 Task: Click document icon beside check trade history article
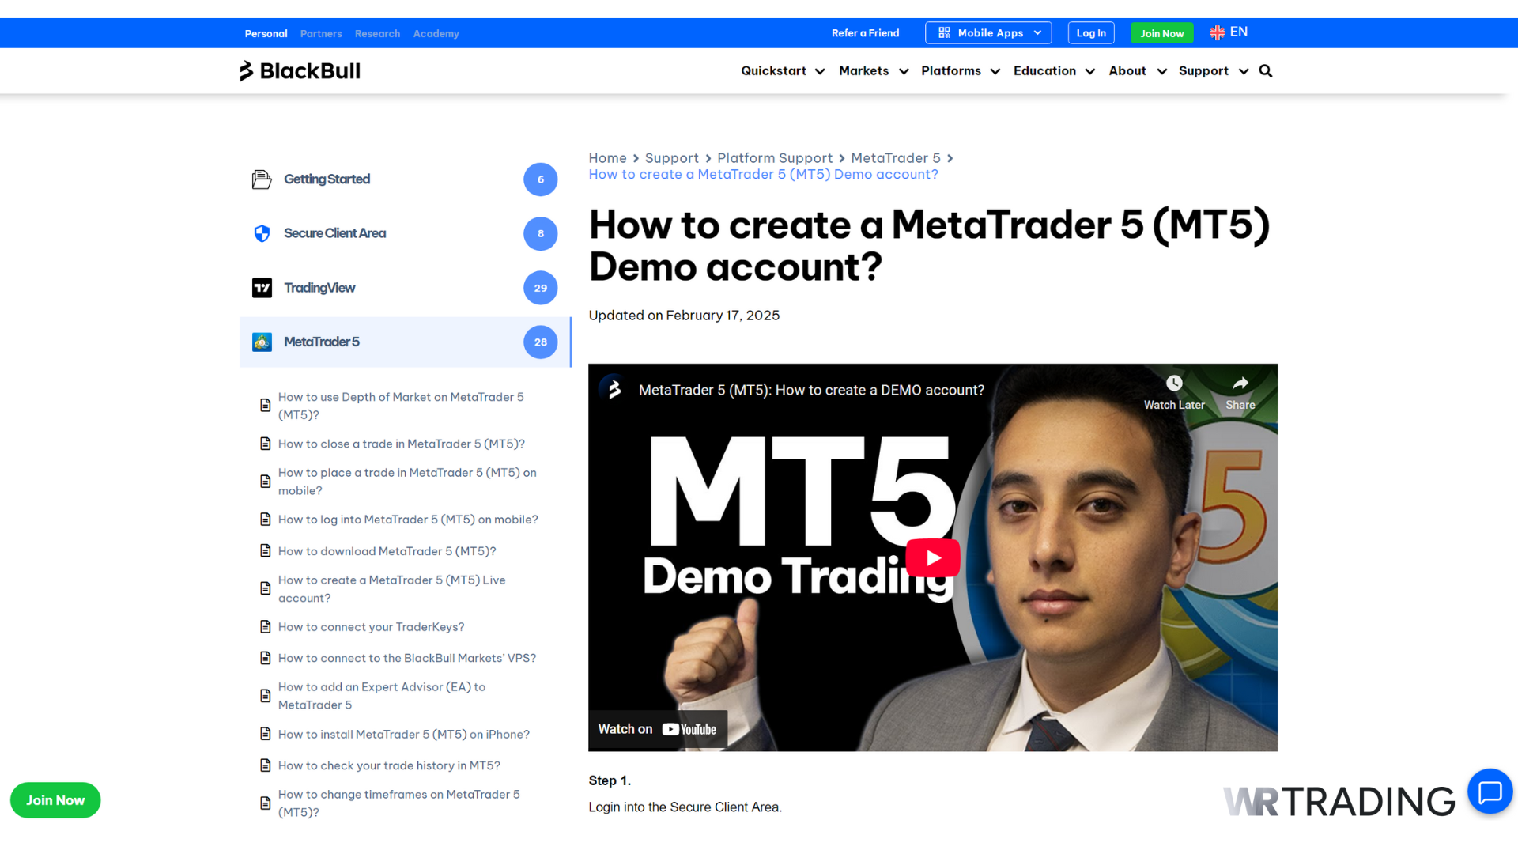point(266,765)
